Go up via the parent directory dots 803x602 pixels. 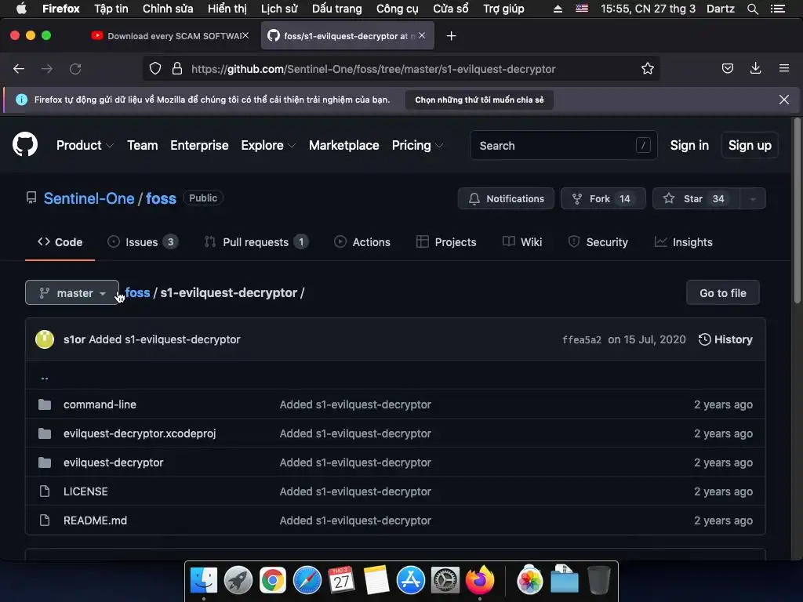pyautogui.click(x=45, y=378)
